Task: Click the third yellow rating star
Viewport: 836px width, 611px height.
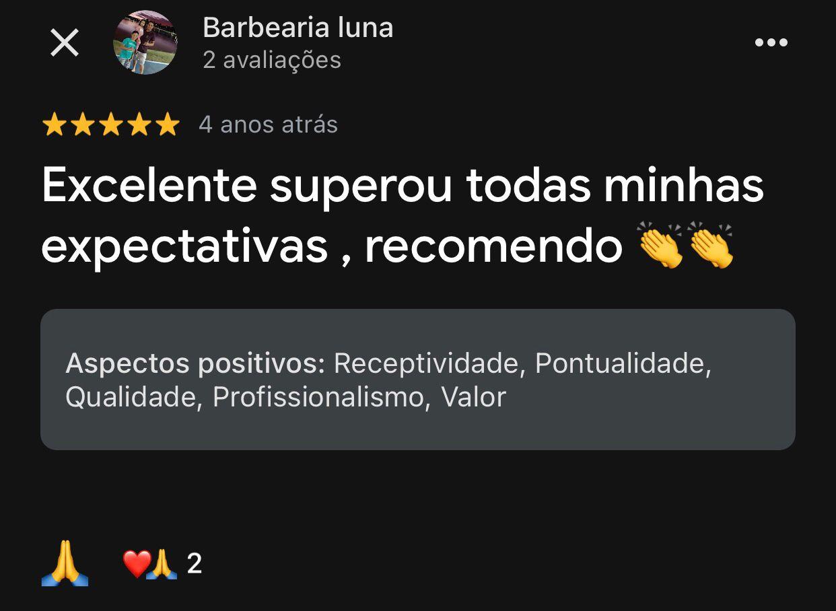Action: click(110, 125)
